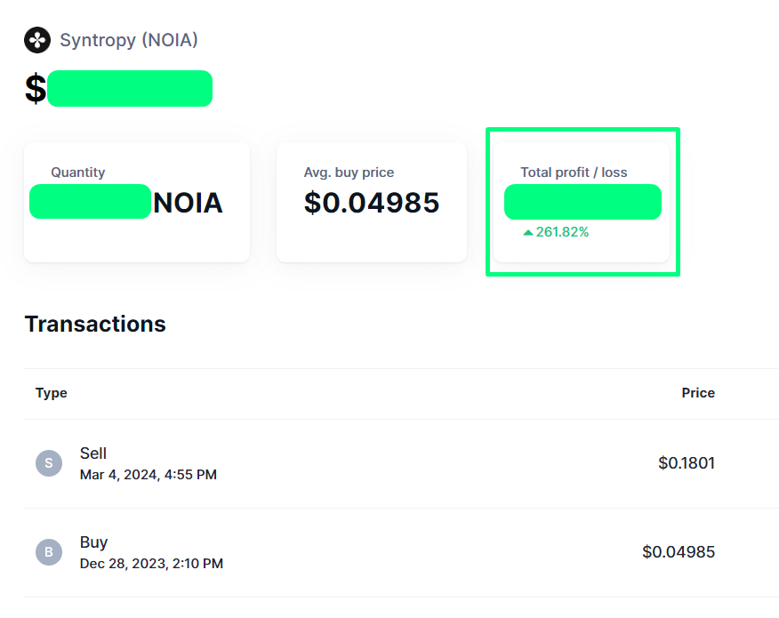Click the Total profit / loss card
Image resolution: width=779 pixels, height=618 pixels.
pos(582,203)
